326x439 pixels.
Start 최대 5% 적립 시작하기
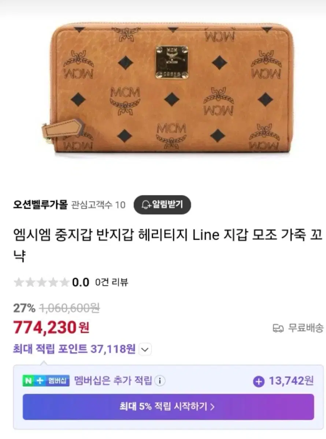tap(168, 406)
